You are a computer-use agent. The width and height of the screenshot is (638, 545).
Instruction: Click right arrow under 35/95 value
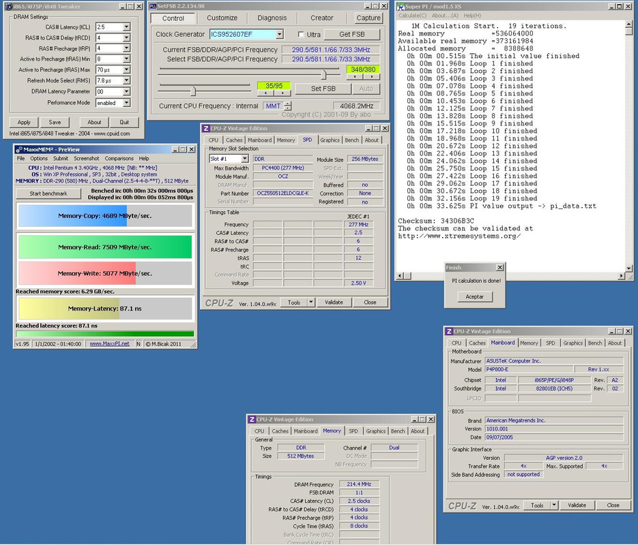pos(282,93)
